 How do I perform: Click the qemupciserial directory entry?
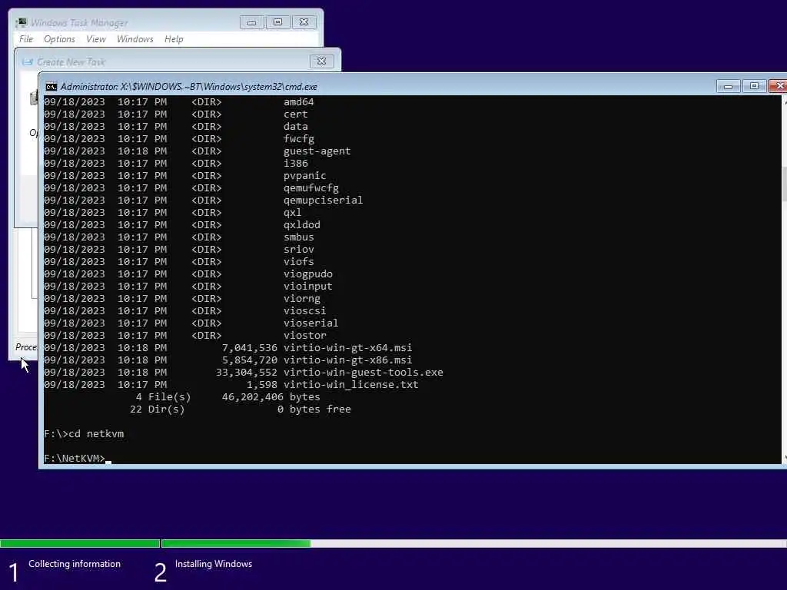point(323,201)
